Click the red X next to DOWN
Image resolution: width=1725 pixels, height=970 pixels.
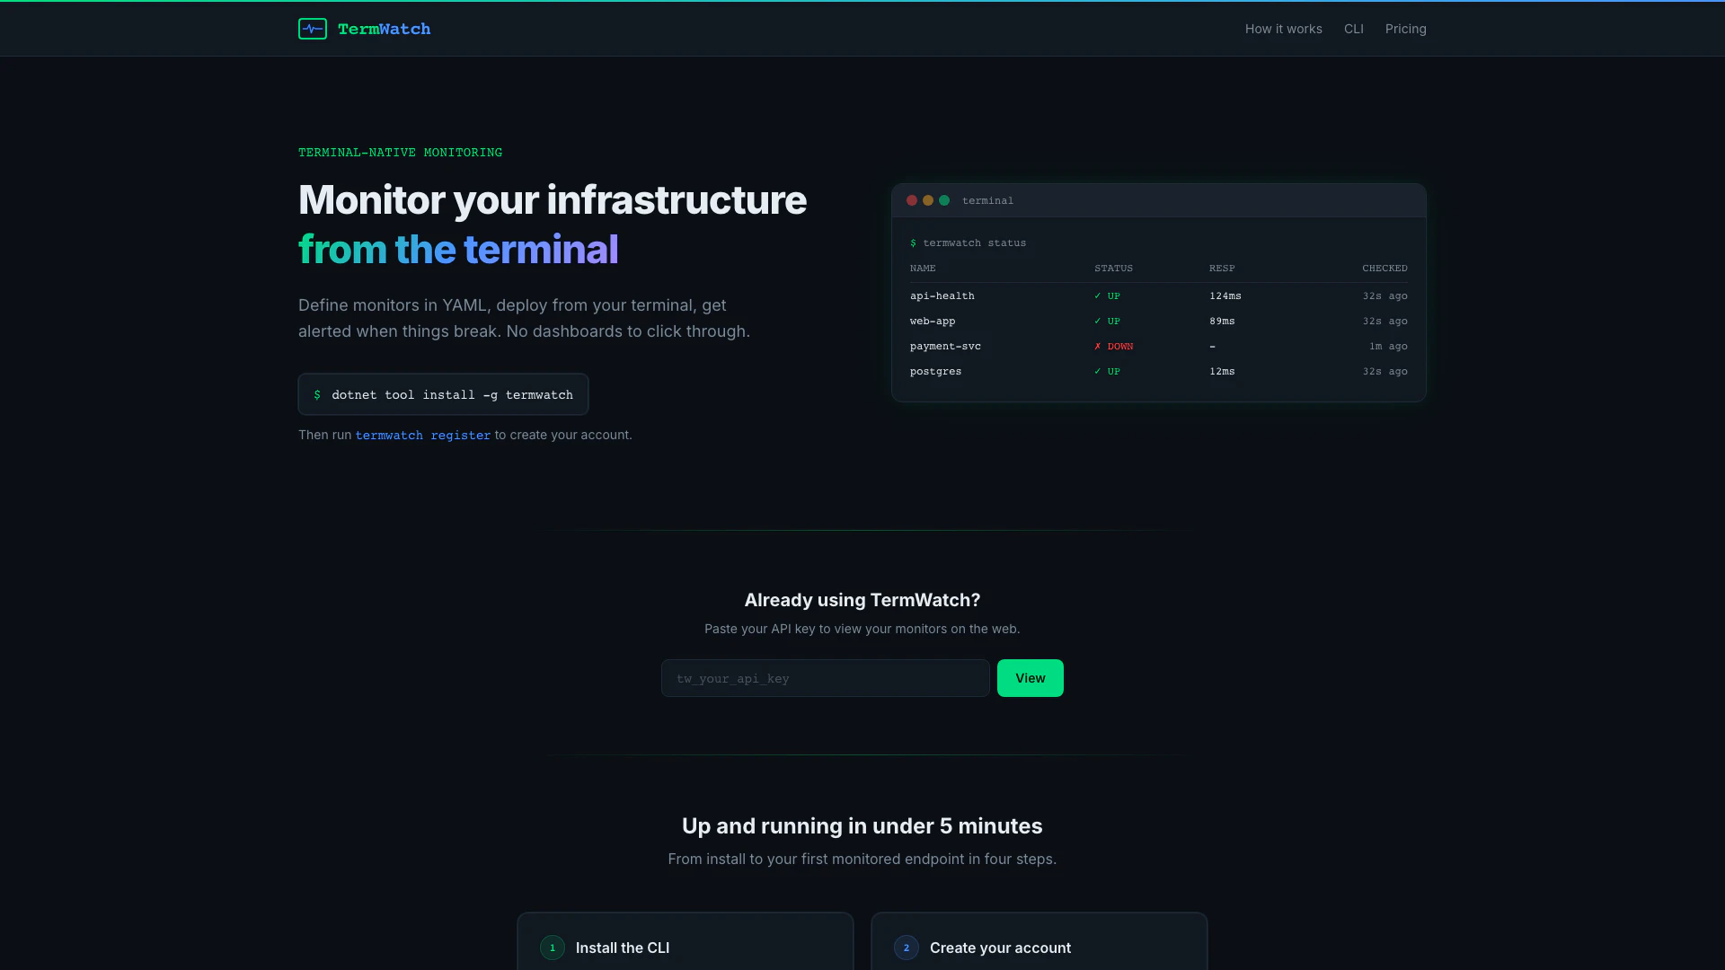coord(1098,346)
